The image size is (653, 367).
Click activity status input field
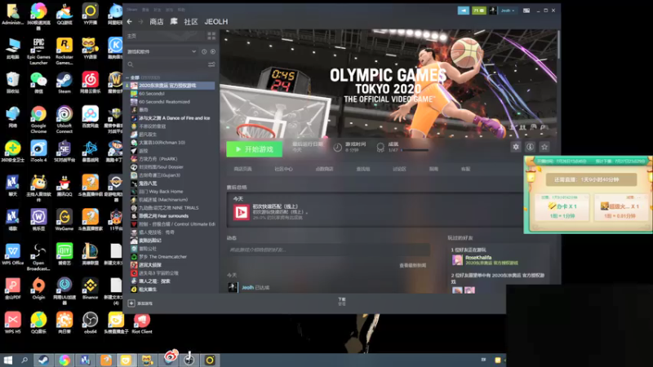pos(328,250)
